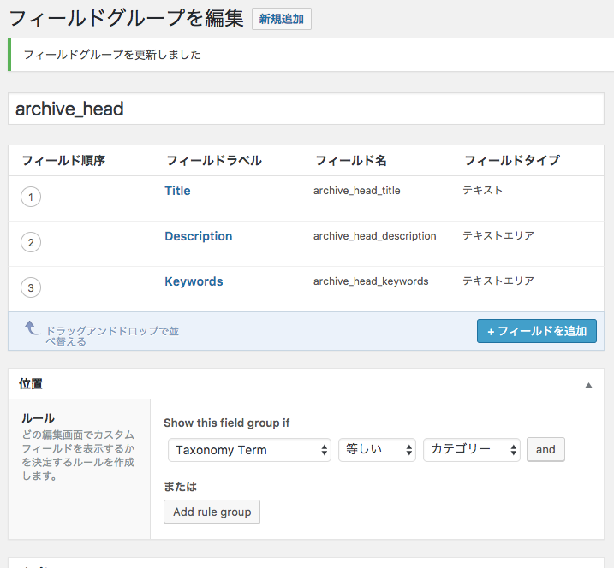
Task: Select archive_head_description field name text
Action: click(375, 236)
